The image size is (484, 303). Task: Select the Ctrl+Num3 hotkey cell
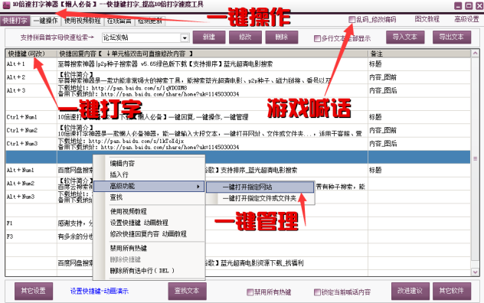click(31, 144)
